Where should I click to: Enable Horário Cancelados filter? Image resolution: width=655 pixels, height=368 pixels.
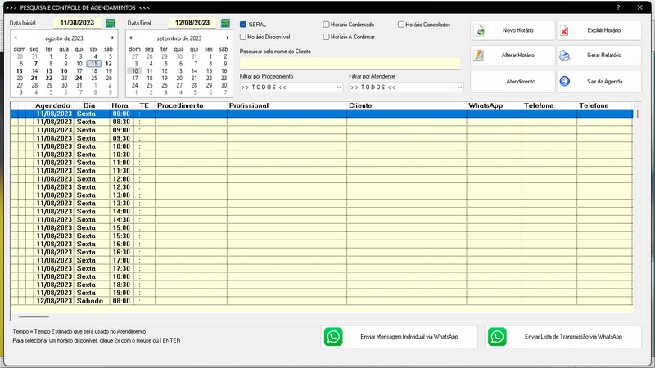(x=400, y=25)
